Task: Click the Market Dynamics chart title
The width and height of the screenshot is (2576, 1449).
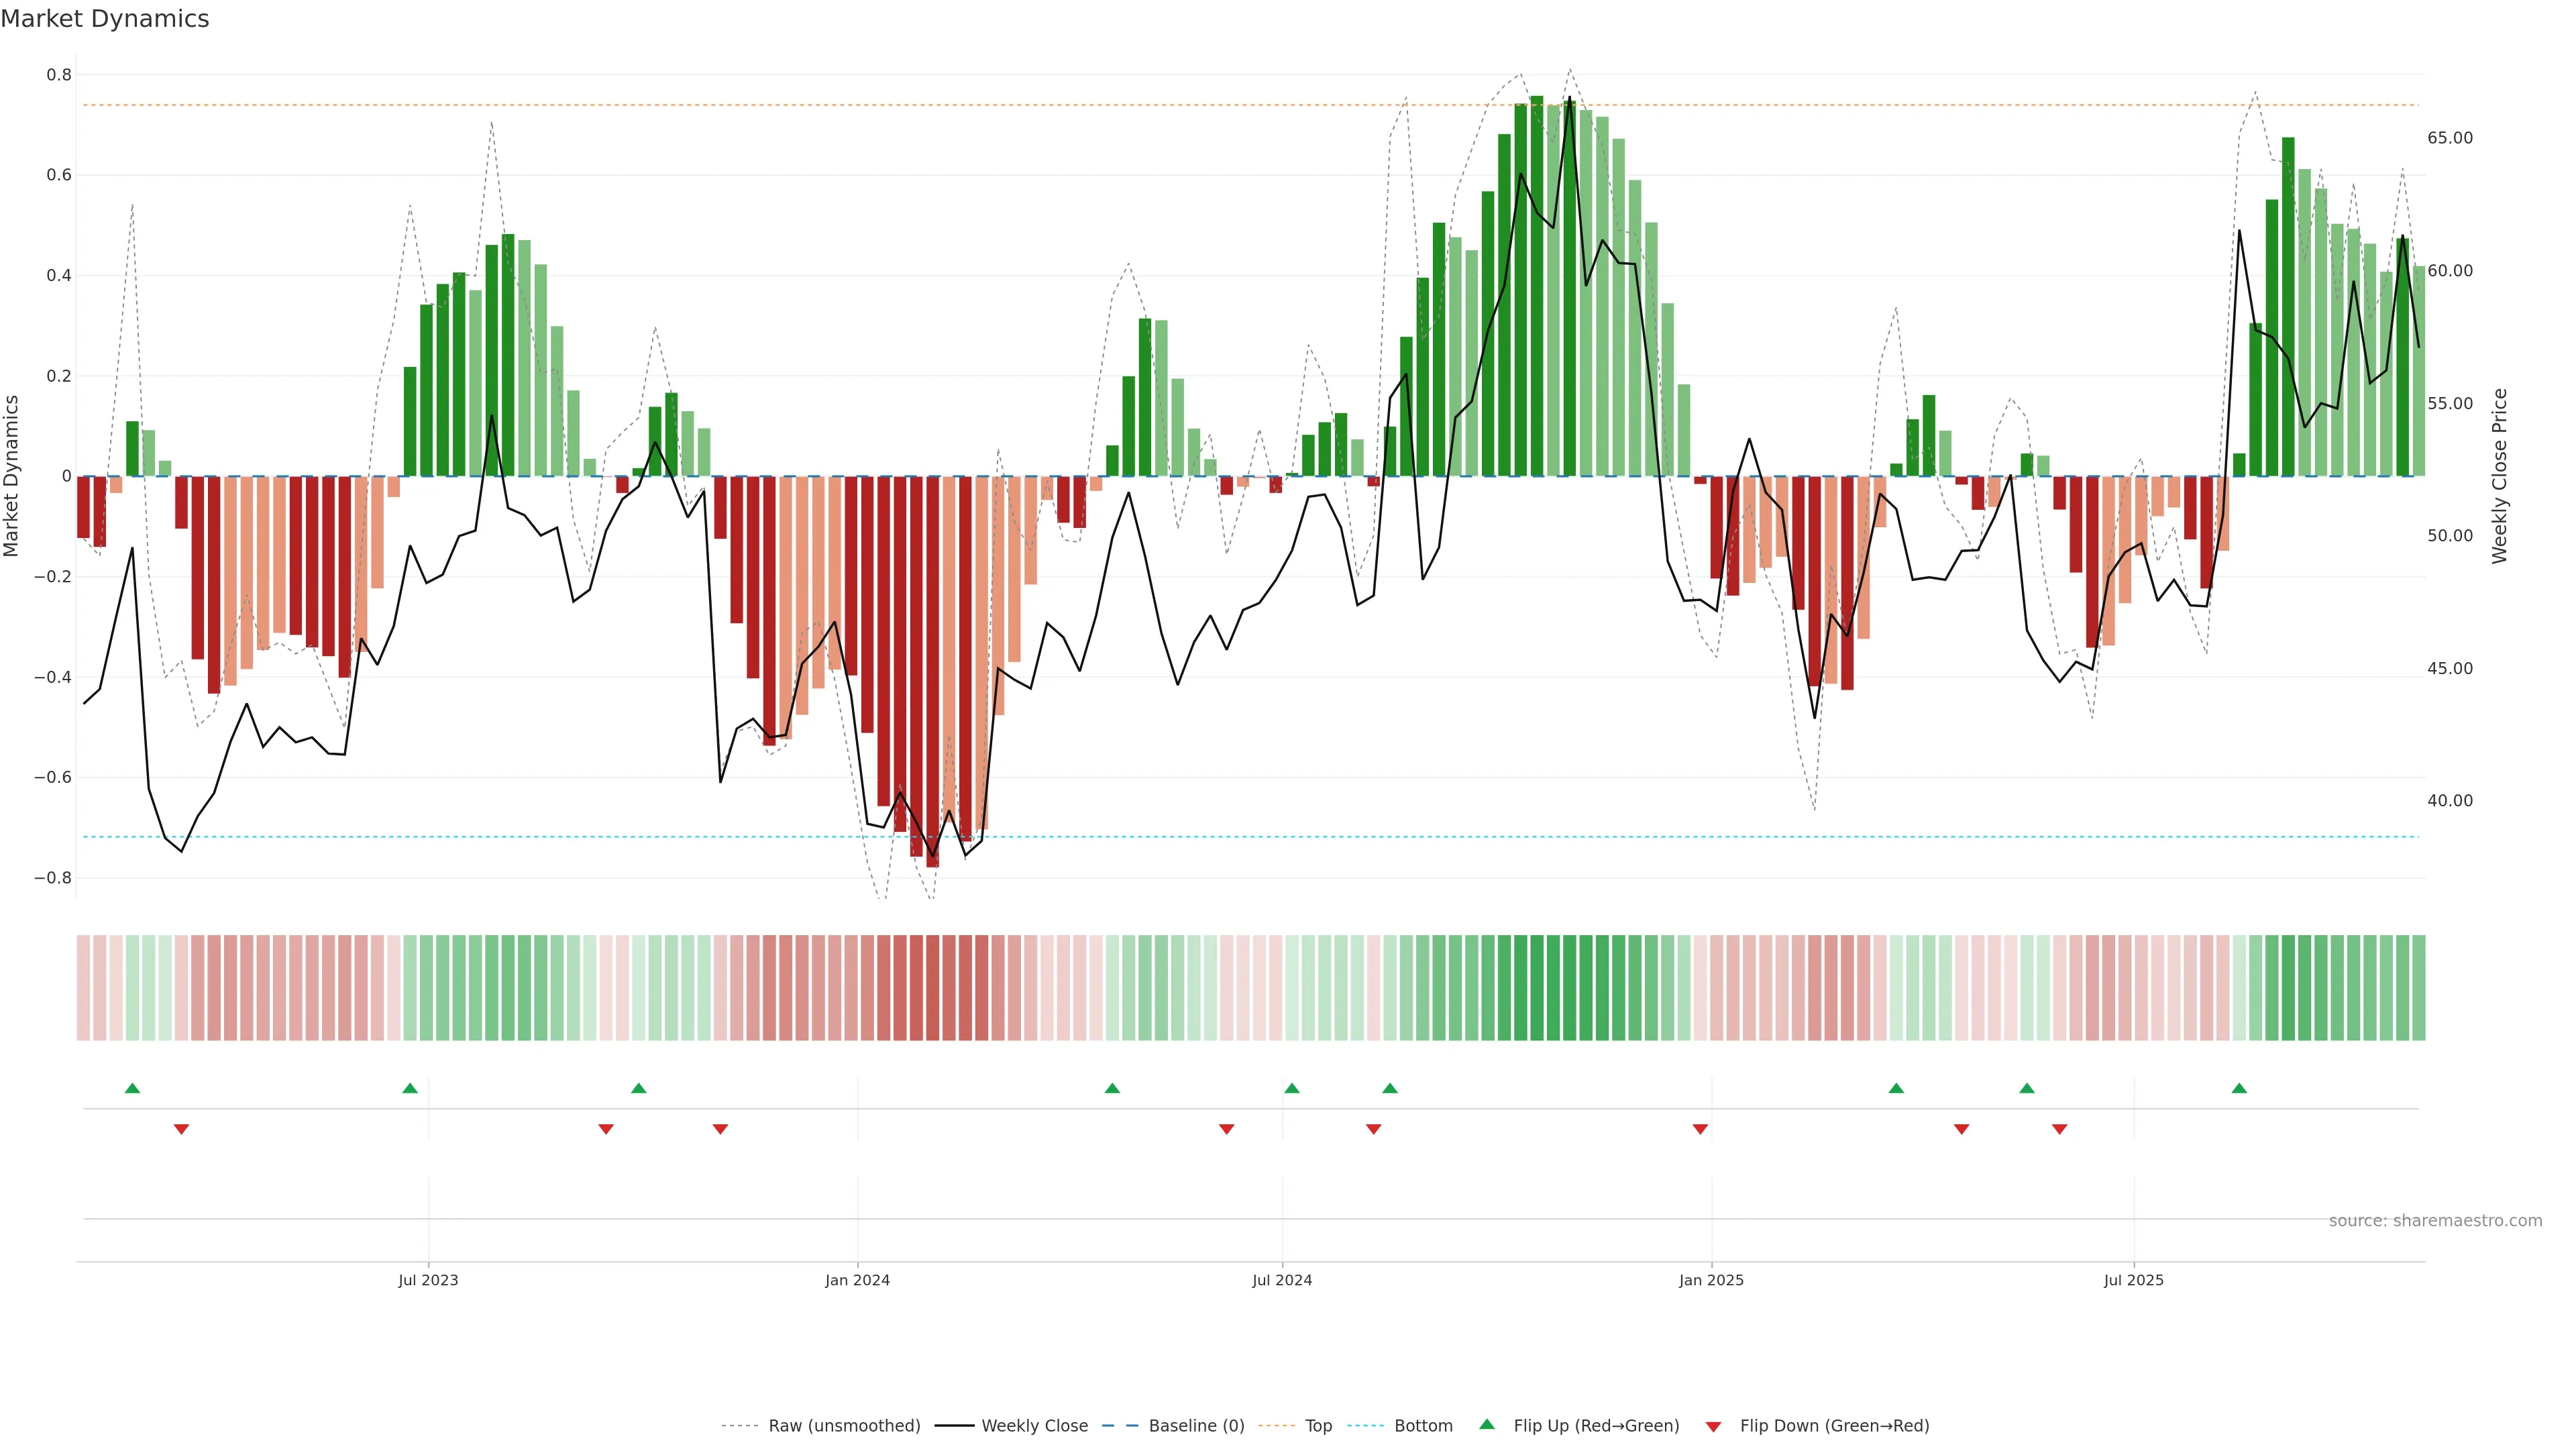Action: pos(105,19)
